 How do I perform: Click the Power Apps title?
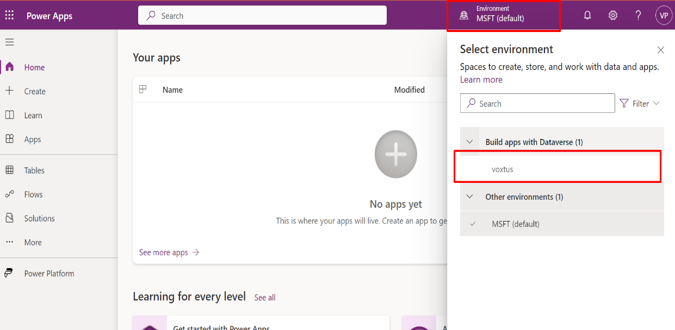tap(49, 16)
